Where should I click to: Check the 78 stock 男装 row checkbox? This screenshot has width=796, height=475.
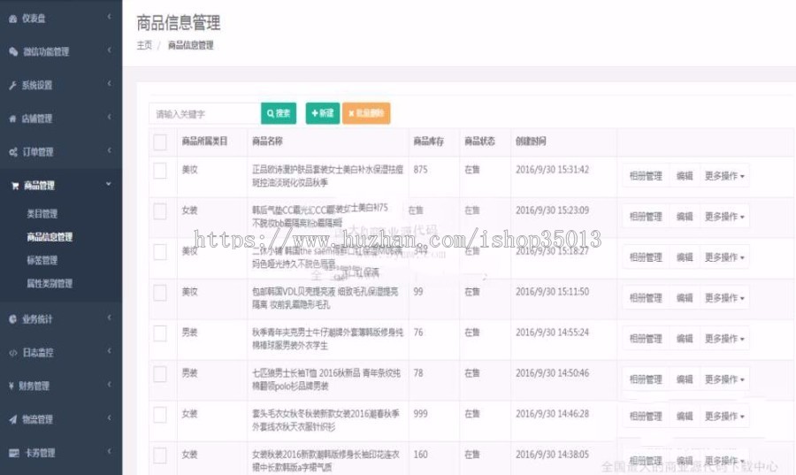[x=160, y=374]
